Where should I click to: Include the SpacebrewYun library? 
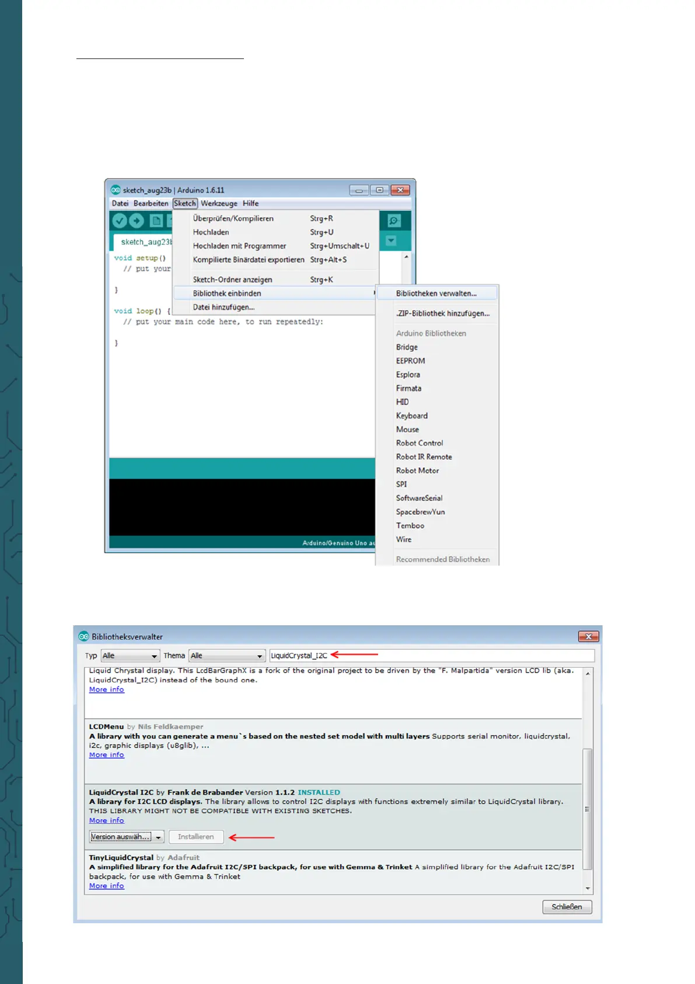[437, 512]
